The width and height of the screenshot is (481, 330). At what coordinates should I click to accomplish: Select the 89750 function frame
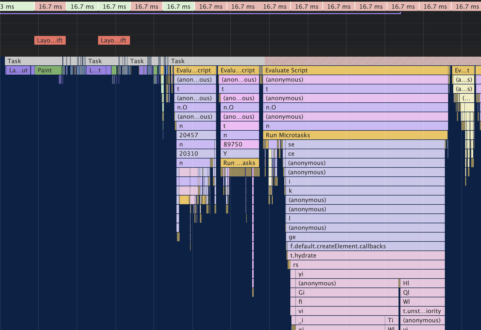click(x=240, y=144)
